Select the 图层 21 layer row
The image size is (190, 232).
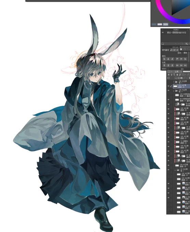182,137
